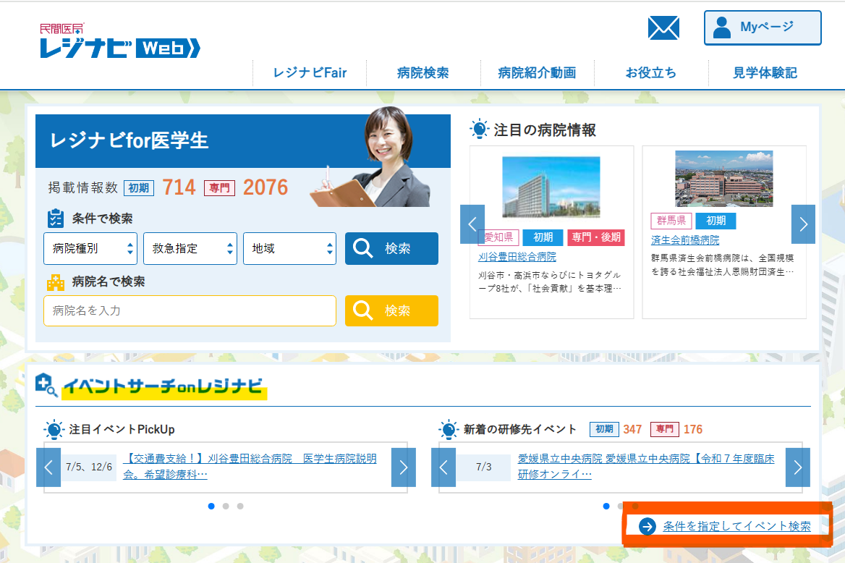
Task: Open the お役立ち menu
Action: 651,73
